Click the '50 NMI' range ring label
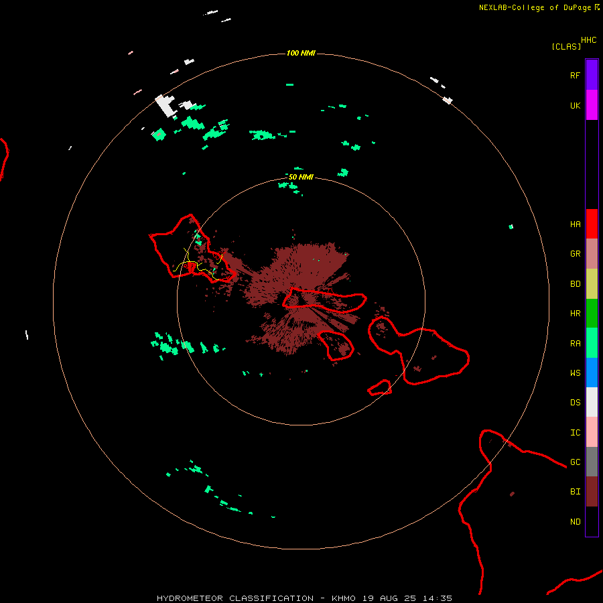 click(301, 177)
